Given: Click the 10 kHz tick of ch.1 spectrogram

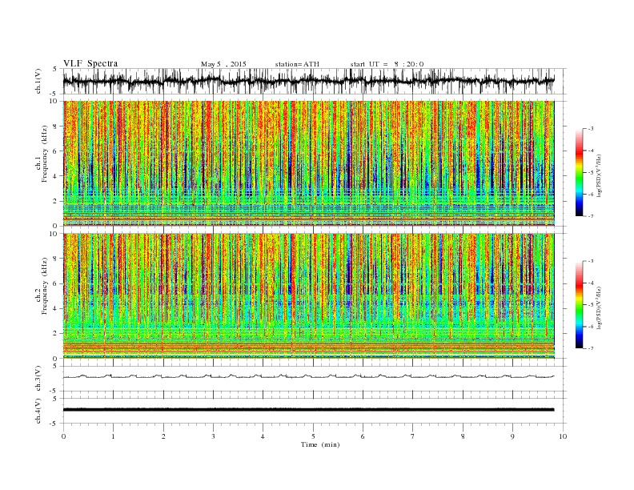Looking at the screenshot, I should [x=54, y=101].
